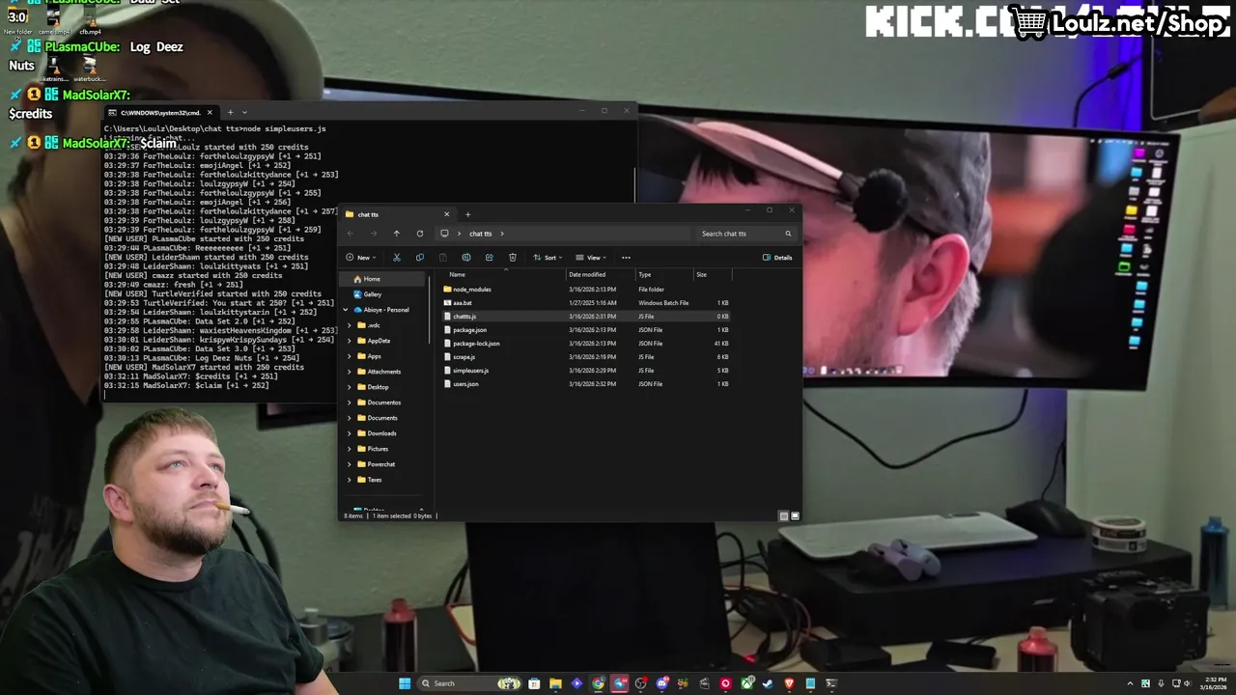The height and width of the screenshot is (695, 1236).
Task: Select the chat tts Explorer tab
Action: (x=398, y=214)
